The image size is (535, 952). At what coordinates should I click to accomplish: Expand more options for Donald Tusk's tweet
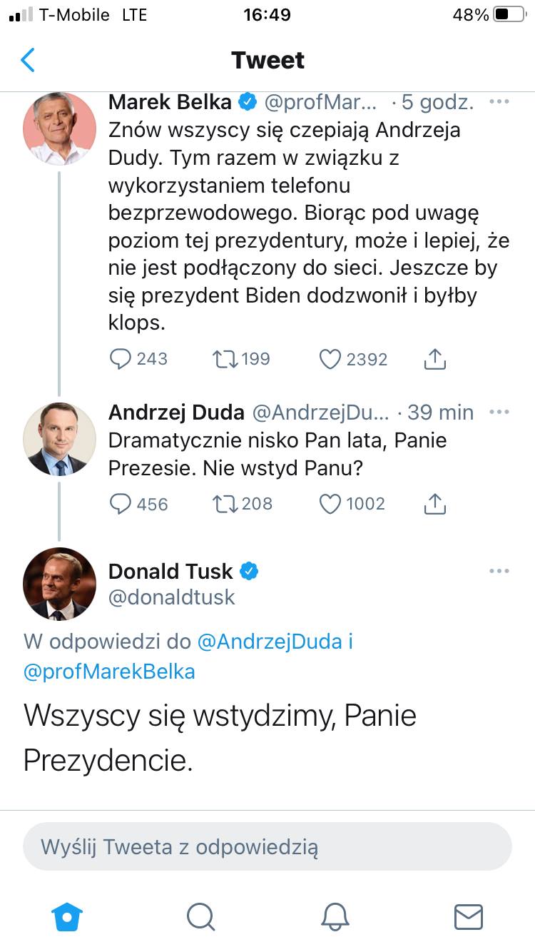coord(499,571)
